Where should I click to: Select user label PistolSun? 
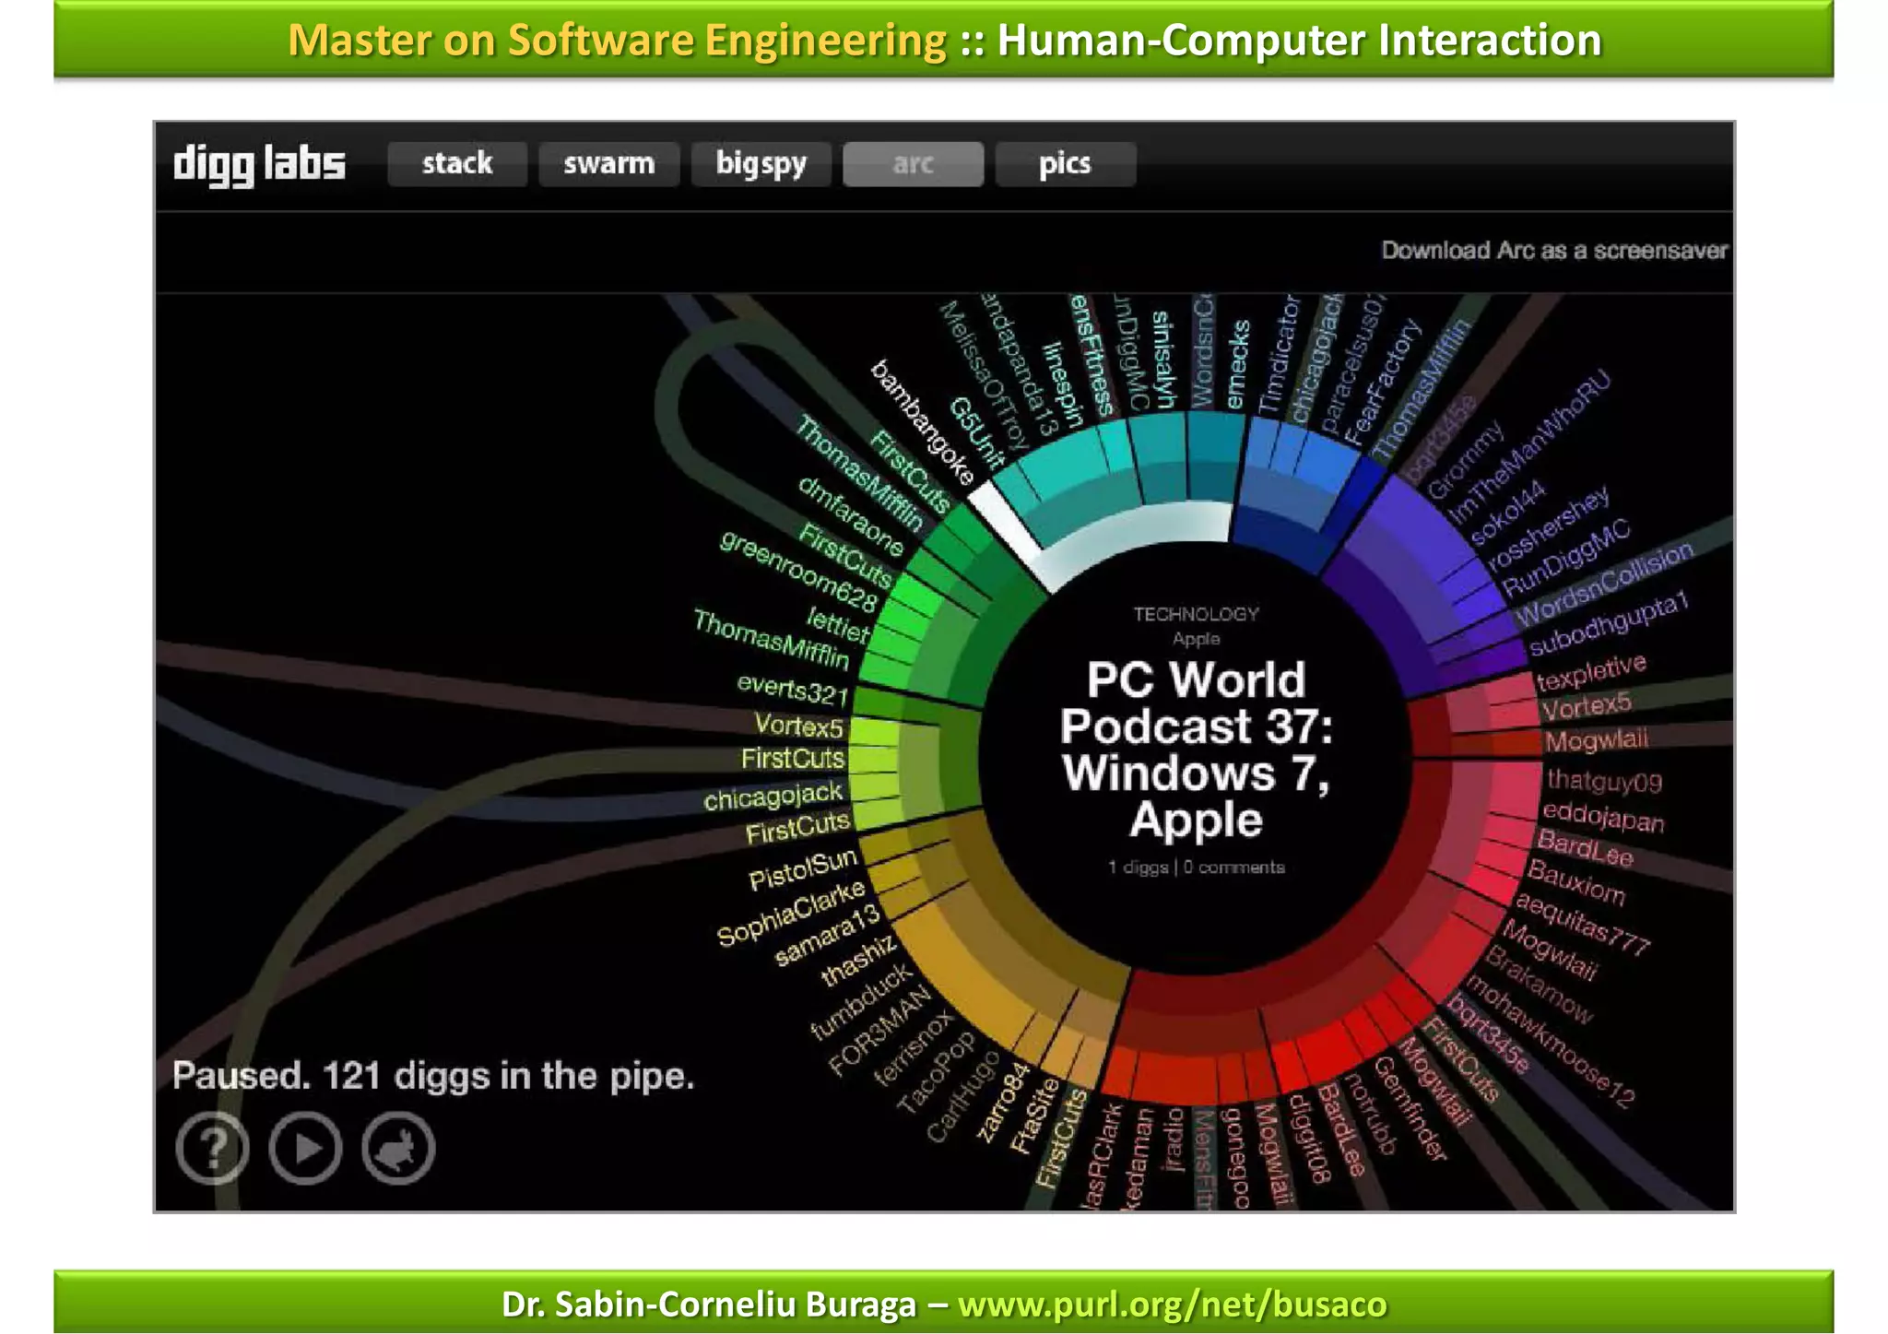803,868
